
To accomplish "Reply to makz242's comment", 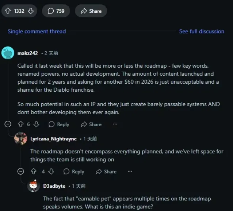I will tap(59, 124).
